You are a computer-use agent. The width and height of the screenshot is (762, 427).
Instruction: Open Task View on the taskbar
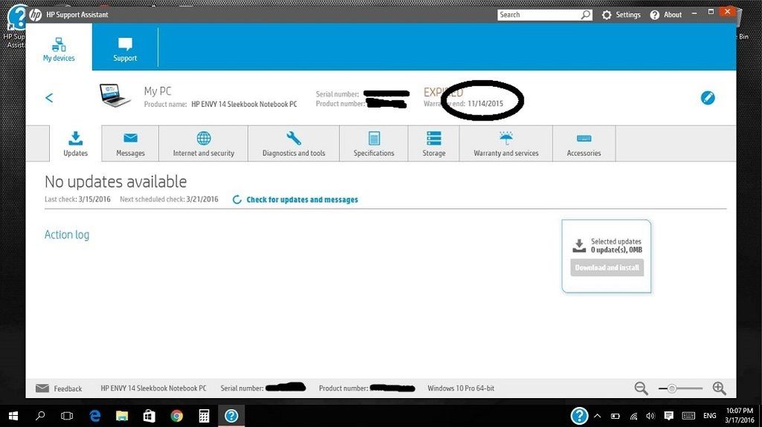67,416
